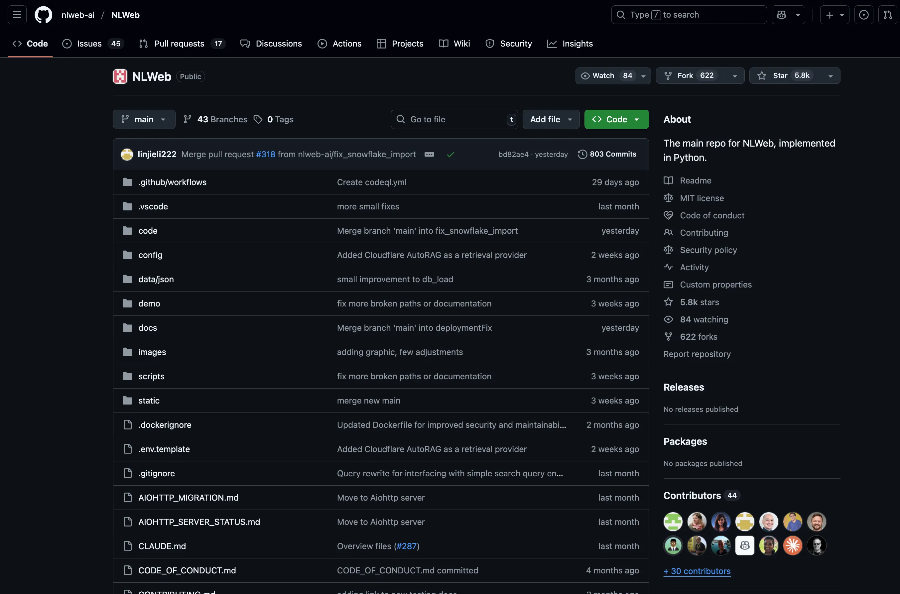Image resolution: width=900 pixels, height=594 pixels.
Task: Open the config folder
Action: click(150, 255)
